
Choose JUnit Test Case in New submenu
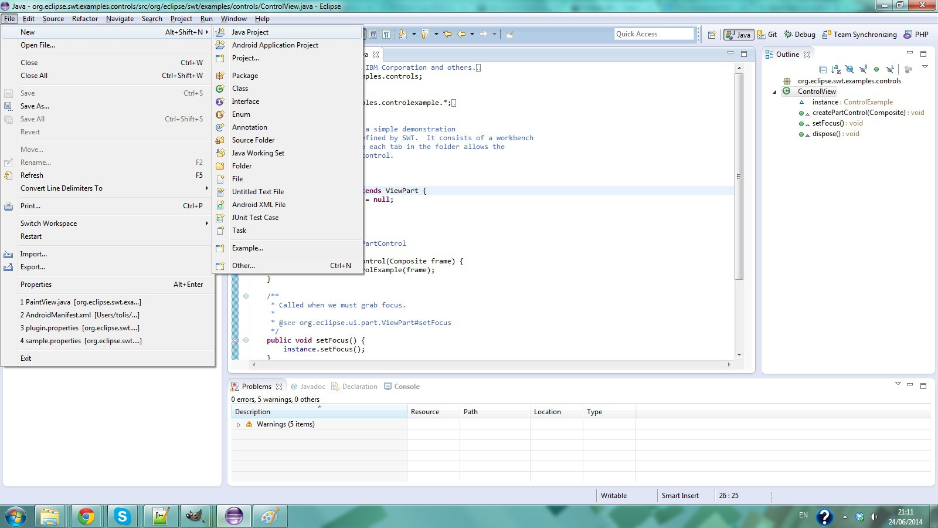click(x=287, y=218)
